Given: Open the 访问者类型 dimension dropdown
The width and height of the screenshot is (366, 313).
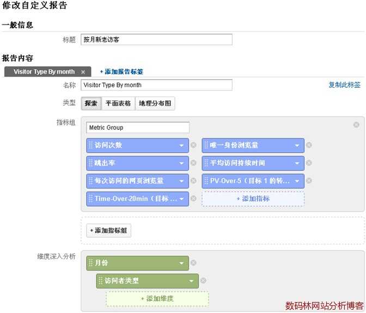Looking at the screenshot, I should 192,281.
